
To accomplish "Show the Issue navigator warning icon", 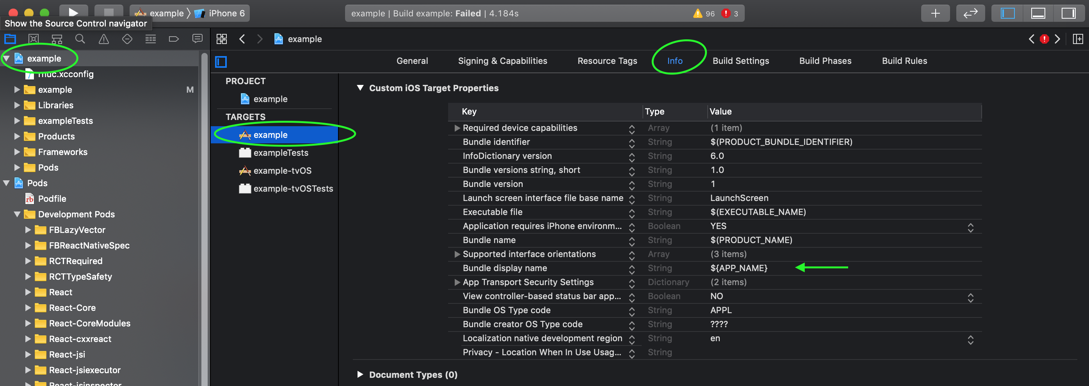I will point(103,39).
